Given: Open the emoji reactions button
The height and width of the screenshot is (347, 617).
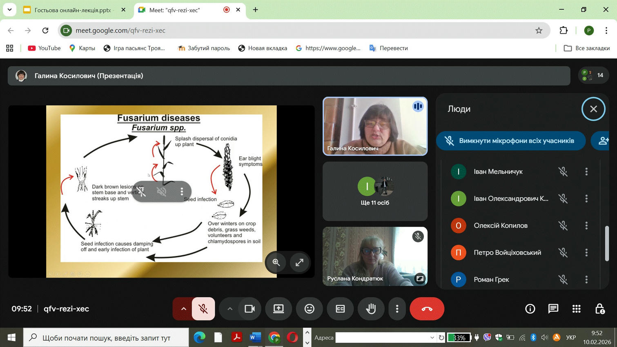Looking at the screenshot, I should (310, 309).
